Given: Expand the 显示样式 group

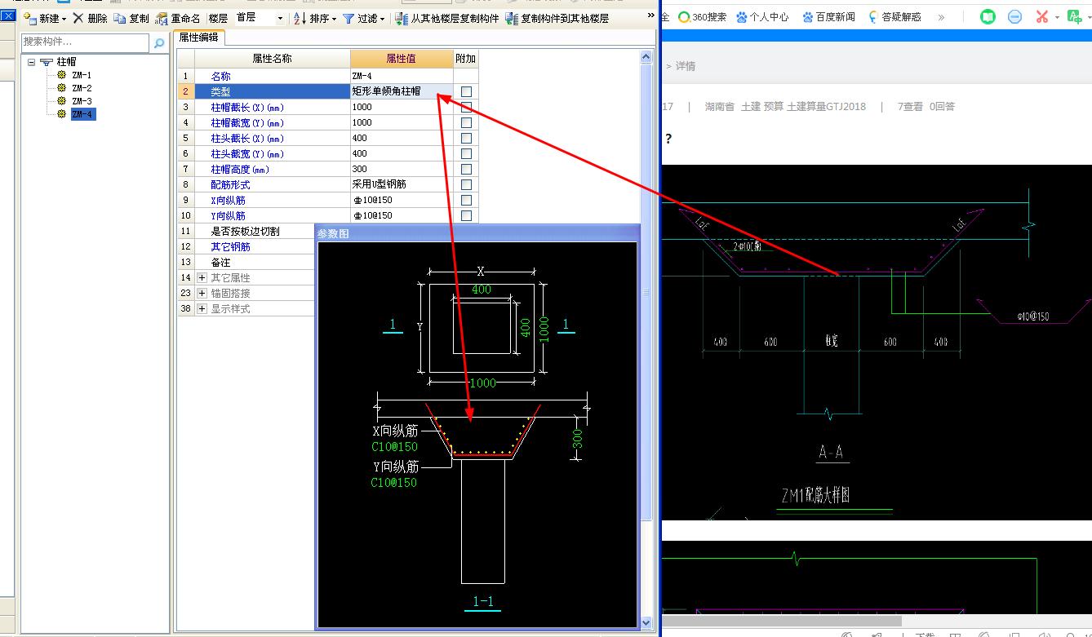Looking at the screenshot, I should tap(202, 308).
